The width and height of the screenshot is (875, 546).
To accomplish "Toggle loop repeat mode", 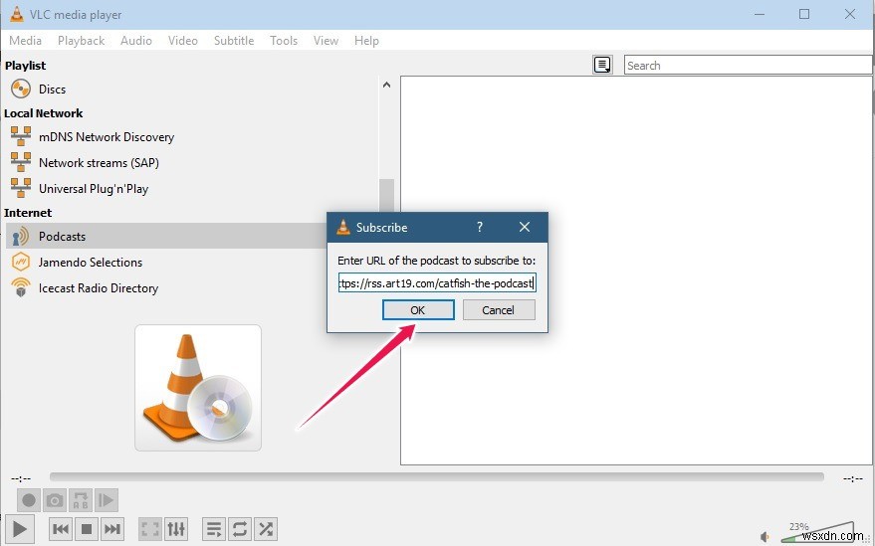I will (240, 529).
